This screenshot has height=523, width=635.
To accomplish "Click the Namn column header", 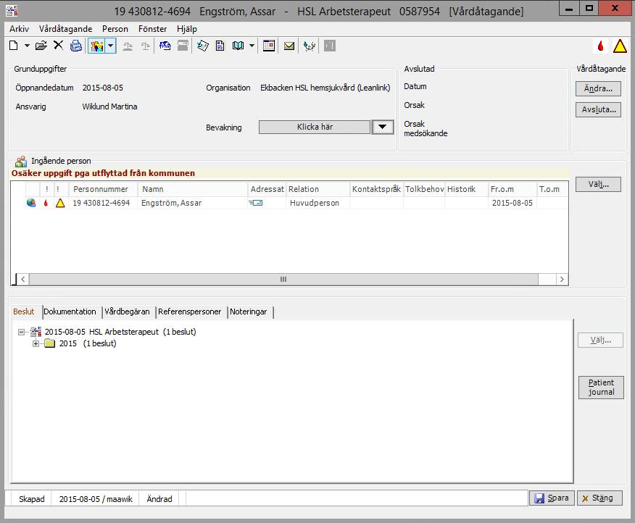I will click(x=193, y=189).
